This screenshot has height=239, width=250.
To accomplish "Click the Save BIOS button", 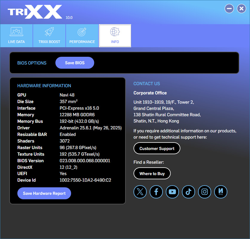I will pyautogui.click(x=75, y=63).
